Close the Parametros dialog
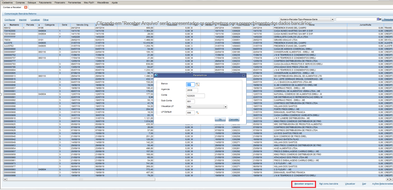 coord(243,75)
